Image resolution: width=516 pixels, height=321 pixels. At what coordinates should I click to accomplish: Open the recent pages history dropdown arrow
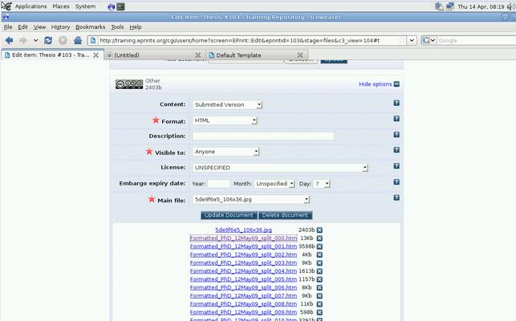[x=35, y=40]
